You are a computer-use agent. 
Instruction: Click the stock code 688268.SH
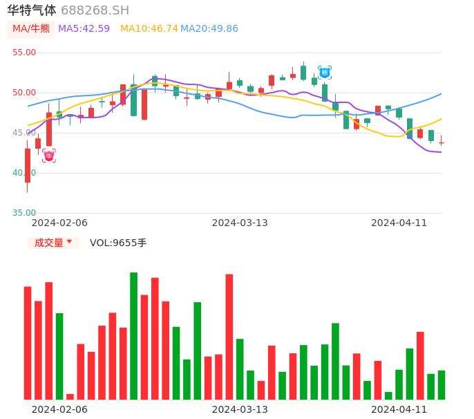point(95,10)
